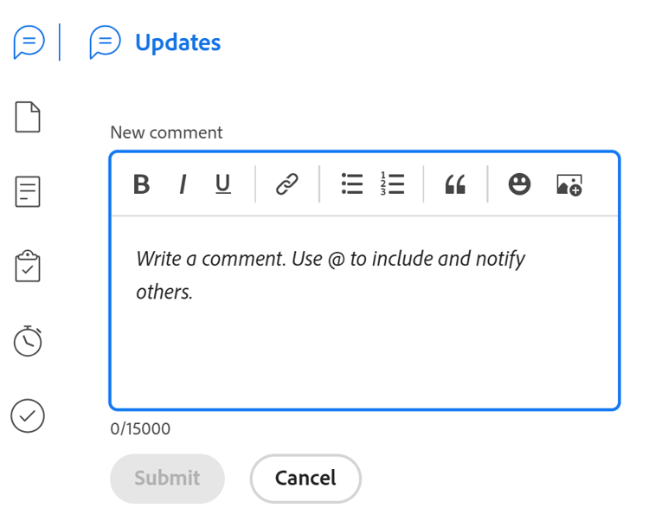
Task: Open the clipboard checkmark sidebar icon
Action: (28, 266)
